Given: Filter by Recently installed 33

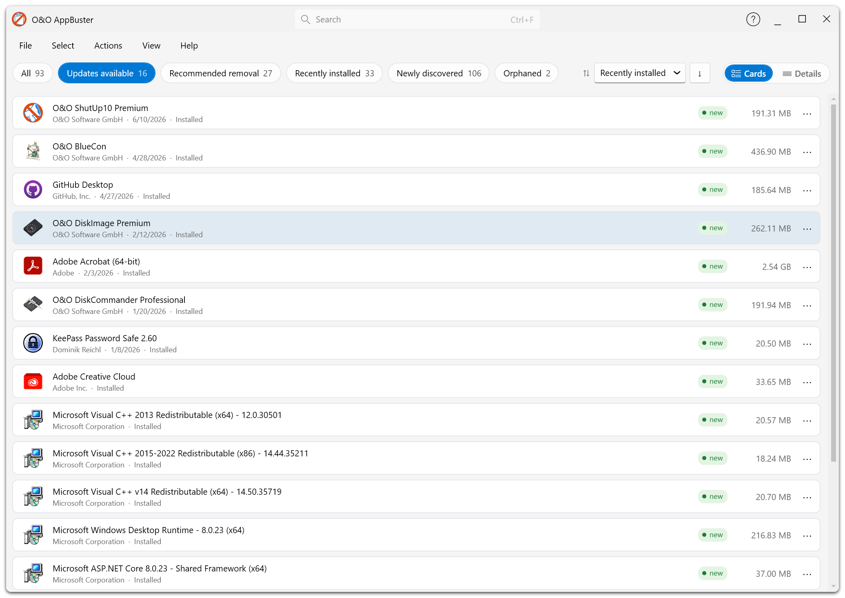Looking at the screenshot, I should pos(335,73).
